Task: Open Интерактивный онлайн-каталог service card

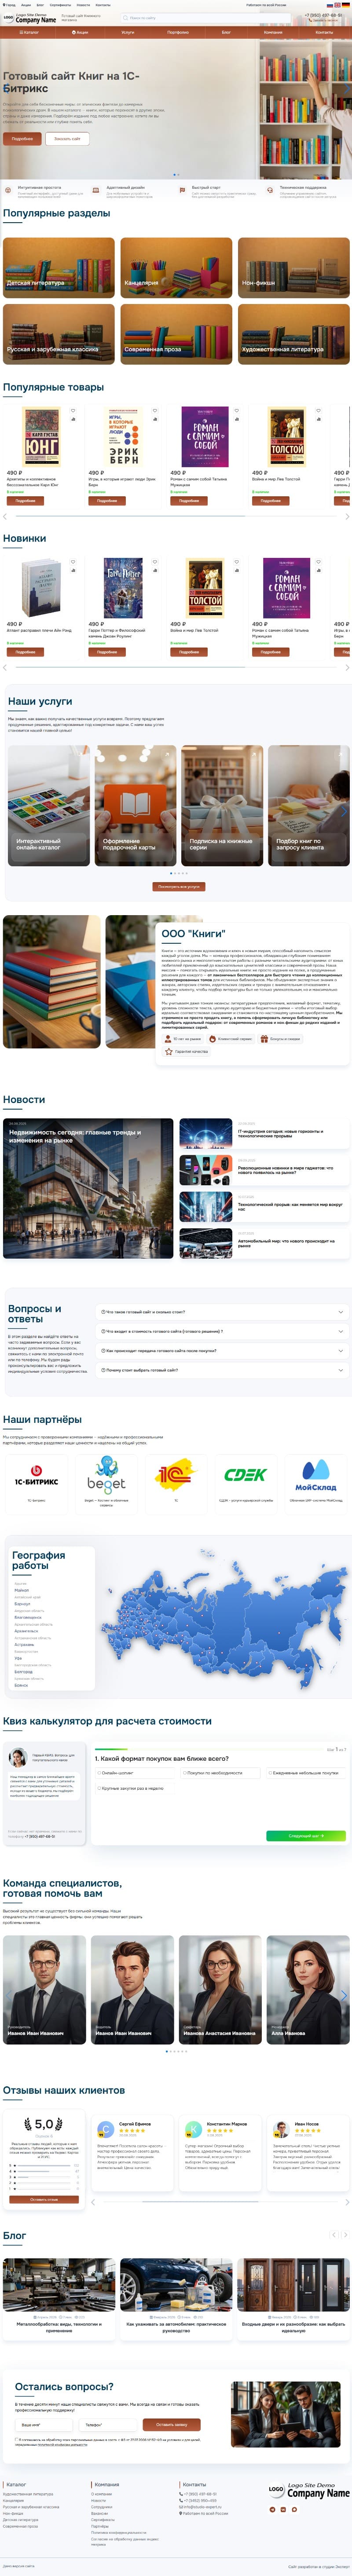Action: point(48,805)
